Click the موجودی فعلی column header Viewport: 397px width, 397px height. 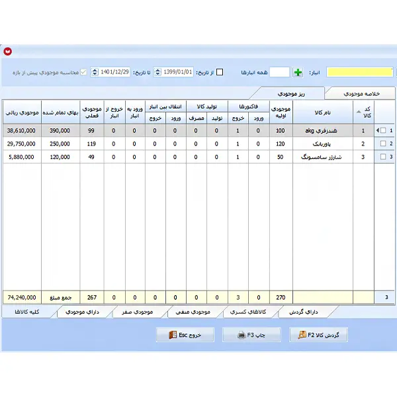coord(92,112)
